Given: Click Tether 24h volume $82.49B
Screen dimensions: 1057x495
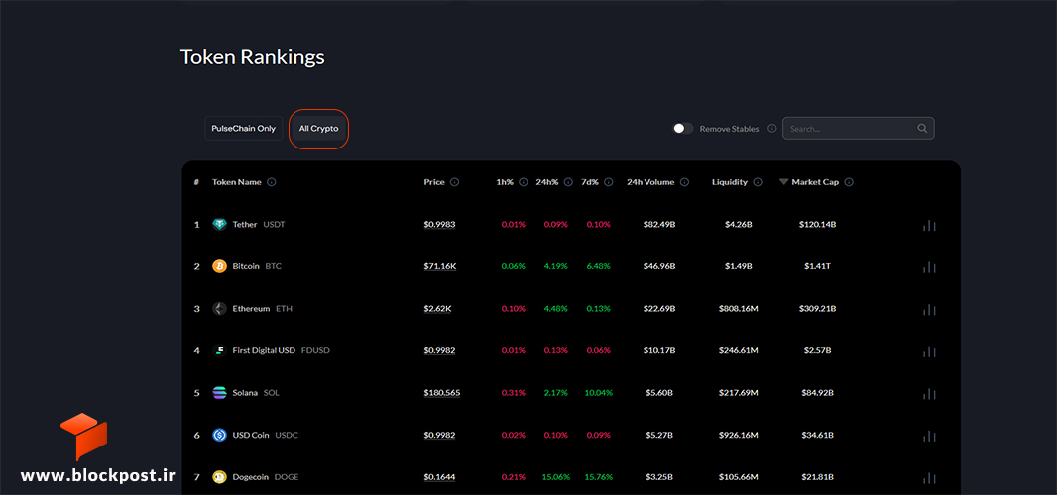Looking at the screenshot, I should coord(658,225).
